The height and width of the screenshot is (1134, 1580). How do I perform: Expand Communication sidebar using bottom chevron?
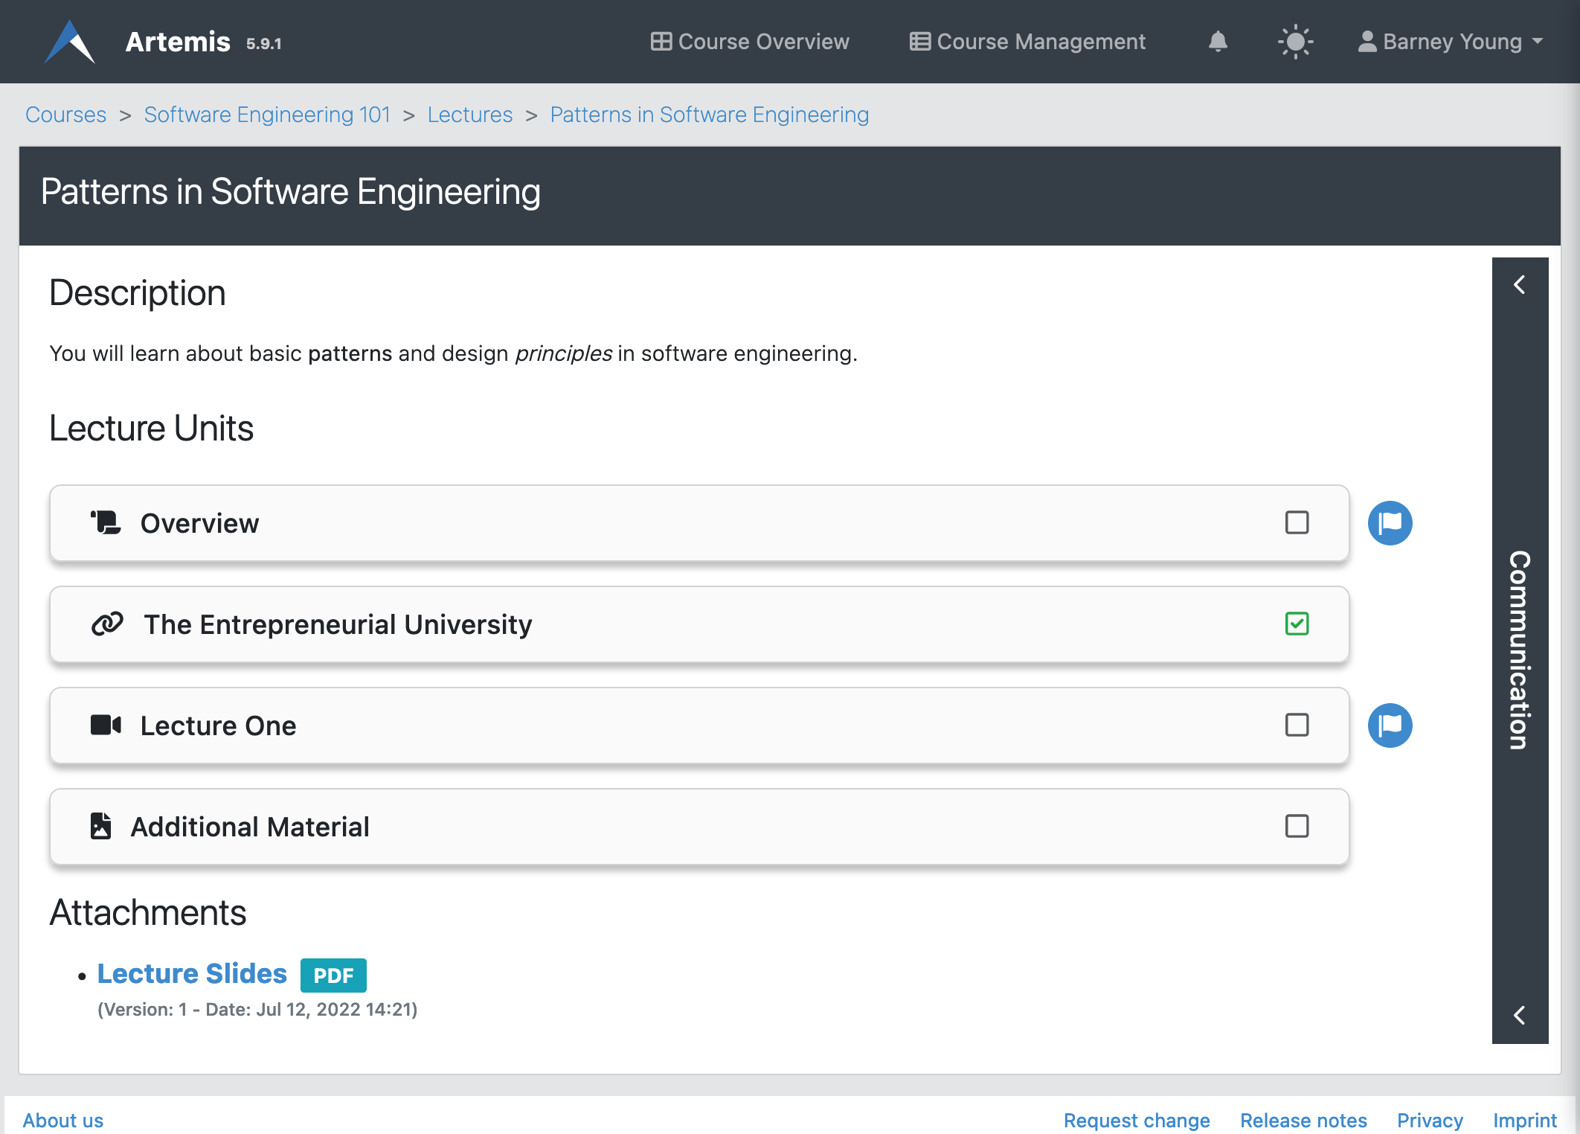[1520, 1016]
